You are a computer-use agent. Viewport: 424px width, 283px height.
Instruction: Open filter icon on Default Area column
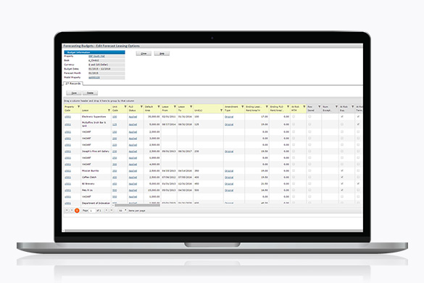pos(159,107)
